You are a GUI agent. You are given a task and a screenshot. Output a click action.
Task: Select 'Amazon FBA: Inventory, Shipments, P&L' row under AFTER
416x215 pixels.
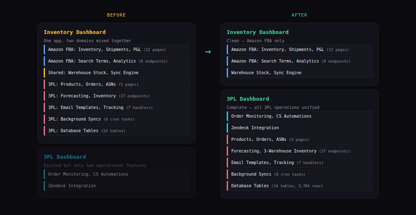point(300,50)
